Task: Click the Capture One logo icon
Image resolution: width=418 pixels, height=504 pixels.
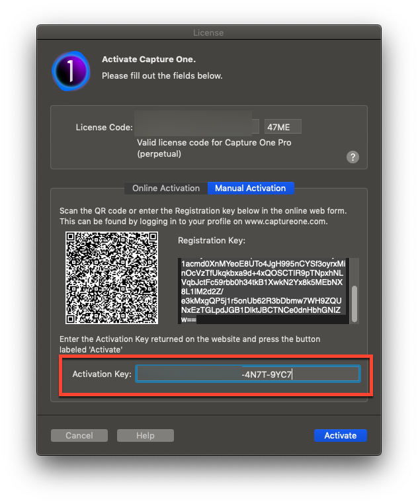Action: point(71,71)
